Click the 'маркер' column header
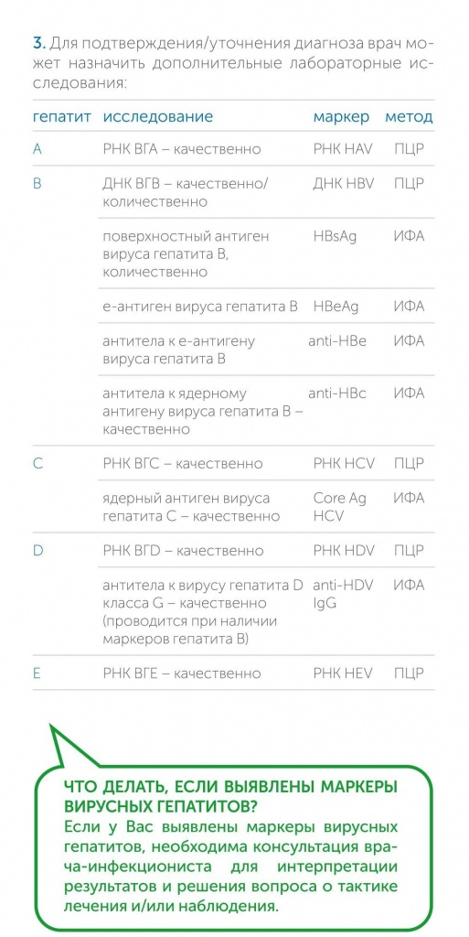This screenshot has width=469, height=937. click(x=341, y=117)
